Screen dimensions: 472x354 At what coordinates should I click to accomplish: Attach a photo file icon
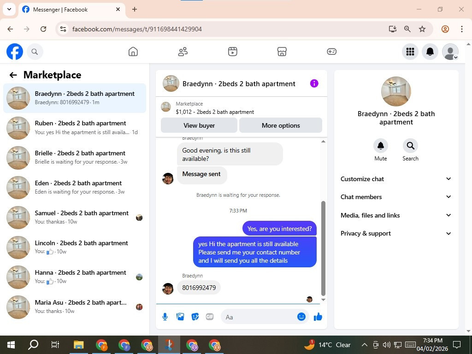180,317
